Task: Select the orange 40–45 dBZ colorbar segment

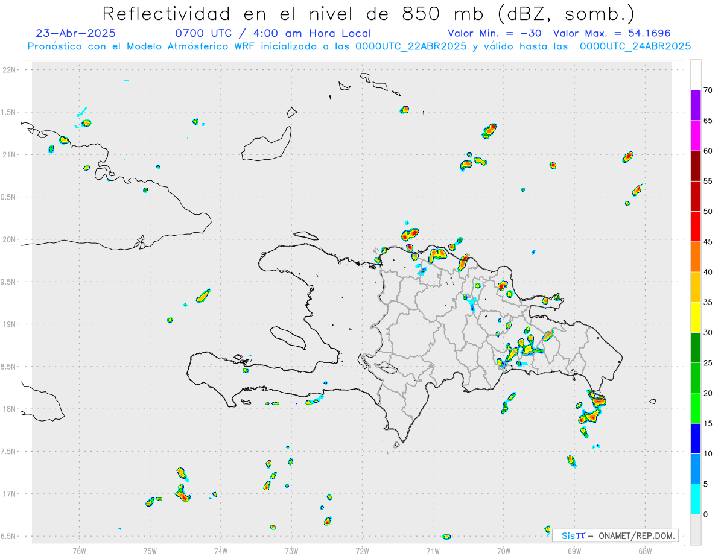Action: tap(696, 257)
